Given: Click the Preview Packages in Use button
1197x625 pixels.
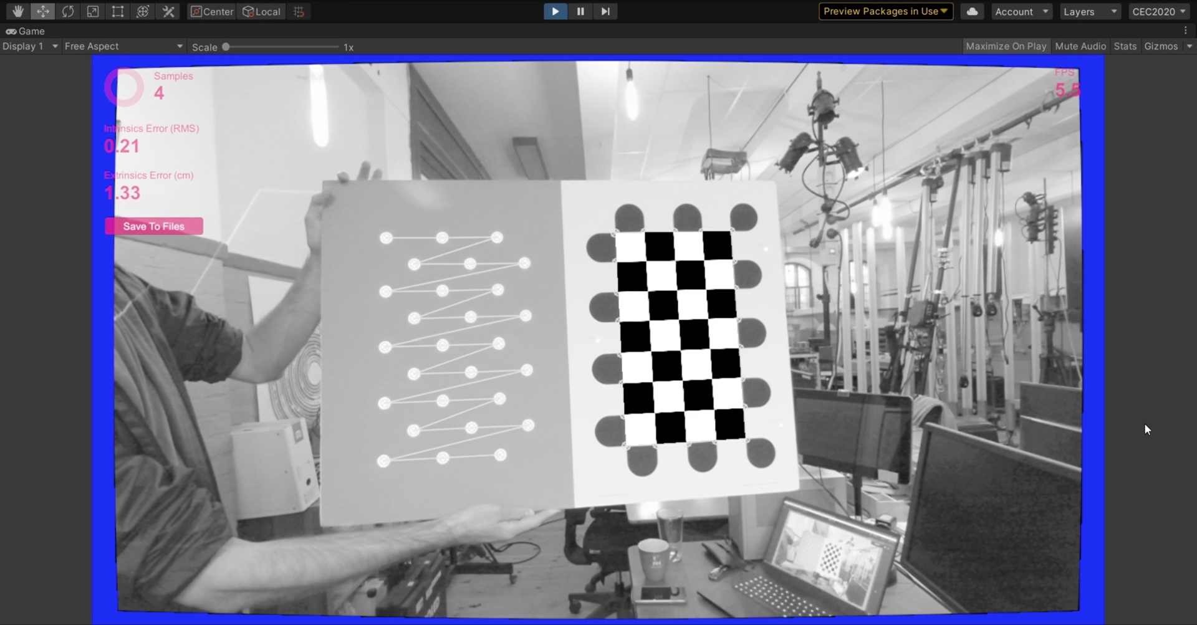Looking at the screenshot, I should tap(885, 11).
